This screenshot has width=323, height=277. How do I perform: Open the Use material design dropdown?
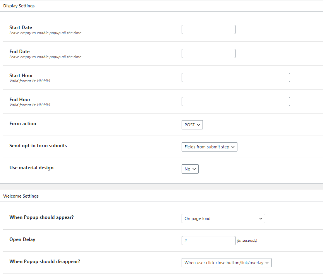coord(190,169)
